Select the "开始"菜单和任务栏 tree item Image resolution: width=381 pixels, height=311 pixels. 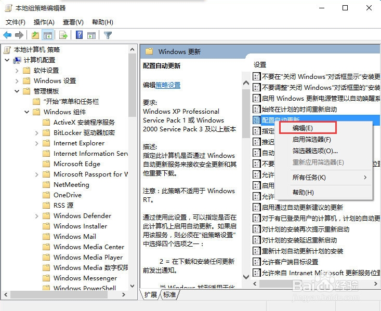(71, 101)
